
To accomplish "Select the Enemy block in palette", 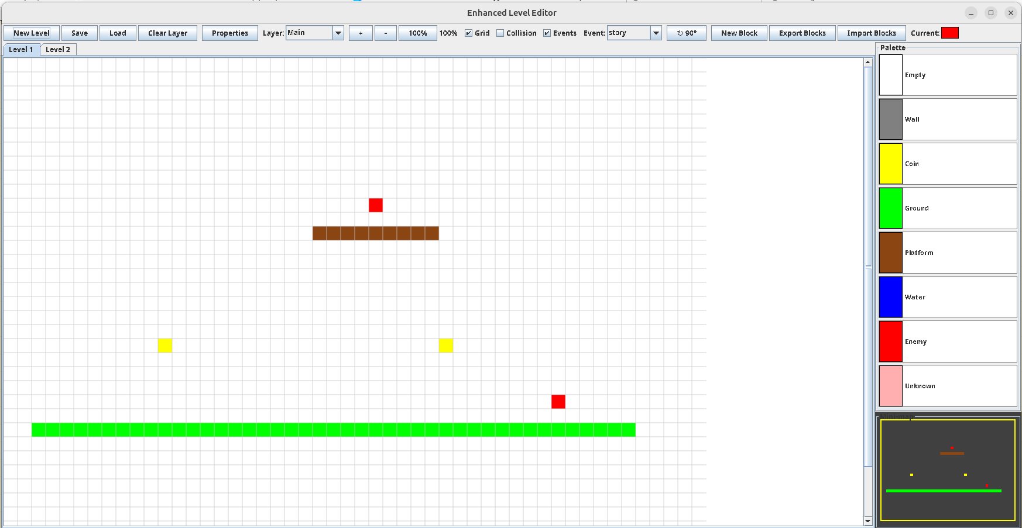I will coord(948,341).
